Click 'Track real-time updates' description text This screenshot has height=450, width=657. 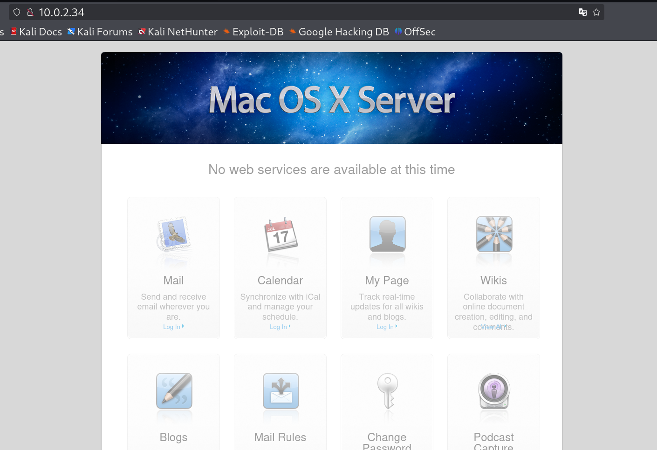(387, 307)
